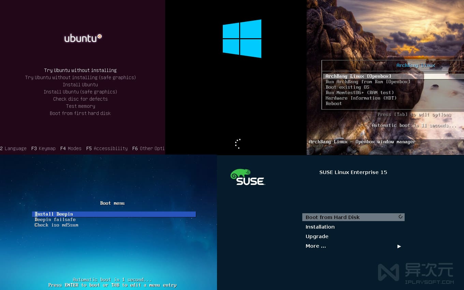
Task: Choose Upgrade in SUSE boot menu
Action: coord(317,236)
